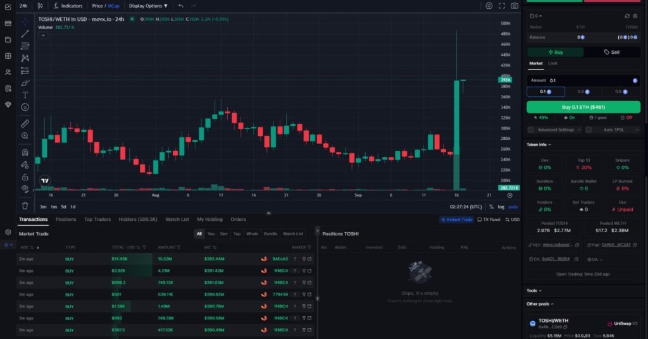
Task: Toggle percent scale on price axis
Action: [x=491, y=207]
